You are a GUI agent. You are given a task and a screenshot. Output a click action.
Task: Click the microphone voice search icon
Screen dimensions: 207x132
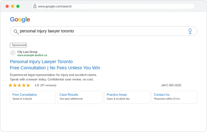(x=190, y=31)
